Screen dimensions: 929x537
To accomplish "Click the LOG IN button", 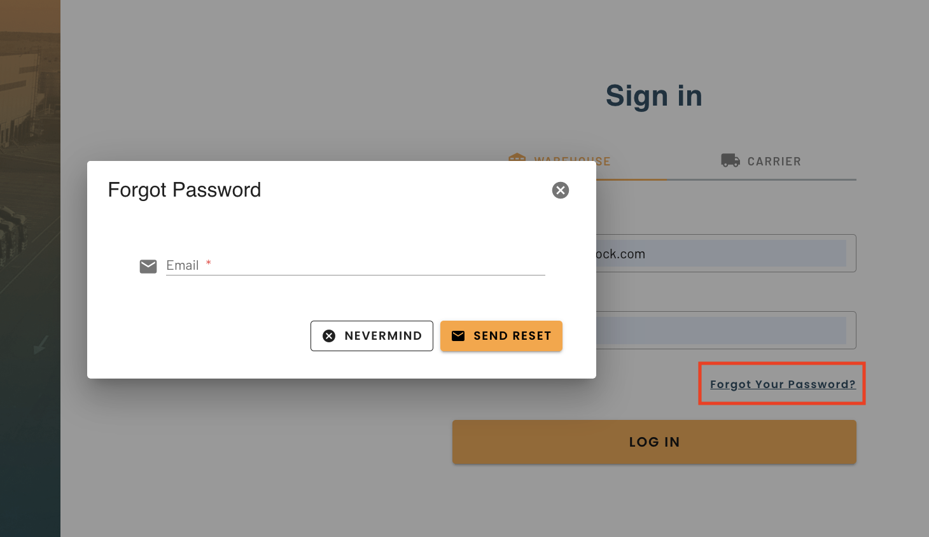I will [654, 442].
